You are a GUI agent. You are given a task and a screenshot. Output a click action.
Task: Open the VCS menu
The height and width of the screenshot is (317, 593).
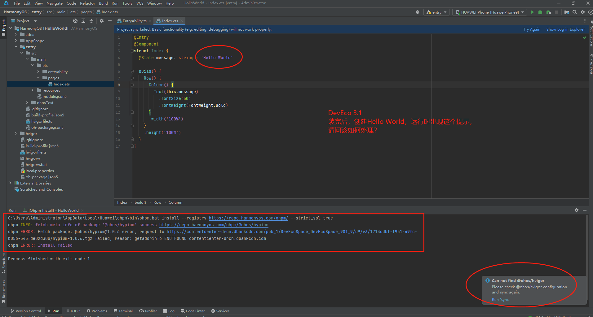click(x=140, y=3)
